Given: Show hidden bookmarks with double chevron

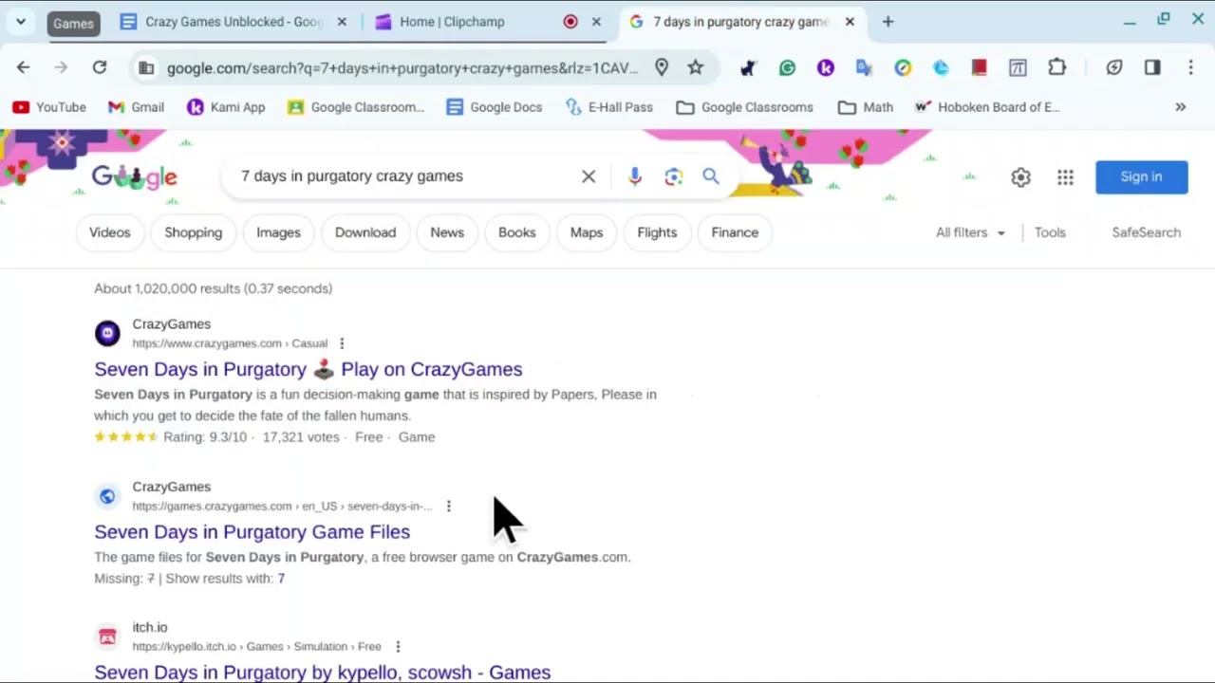Looking at the screenshot, I should coord(1180,107).
